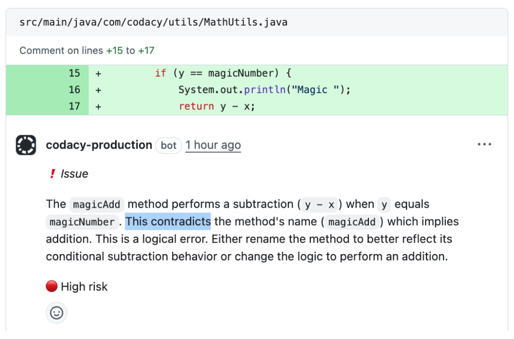Click the codacy-production bot avatar icon

26,145
